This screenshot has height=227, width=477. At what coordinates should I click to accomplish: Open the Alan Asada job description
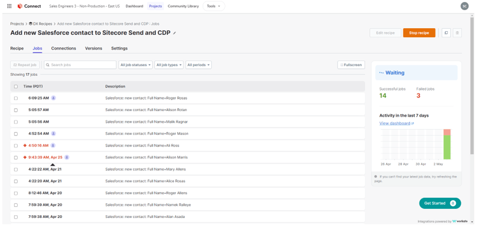145,217
